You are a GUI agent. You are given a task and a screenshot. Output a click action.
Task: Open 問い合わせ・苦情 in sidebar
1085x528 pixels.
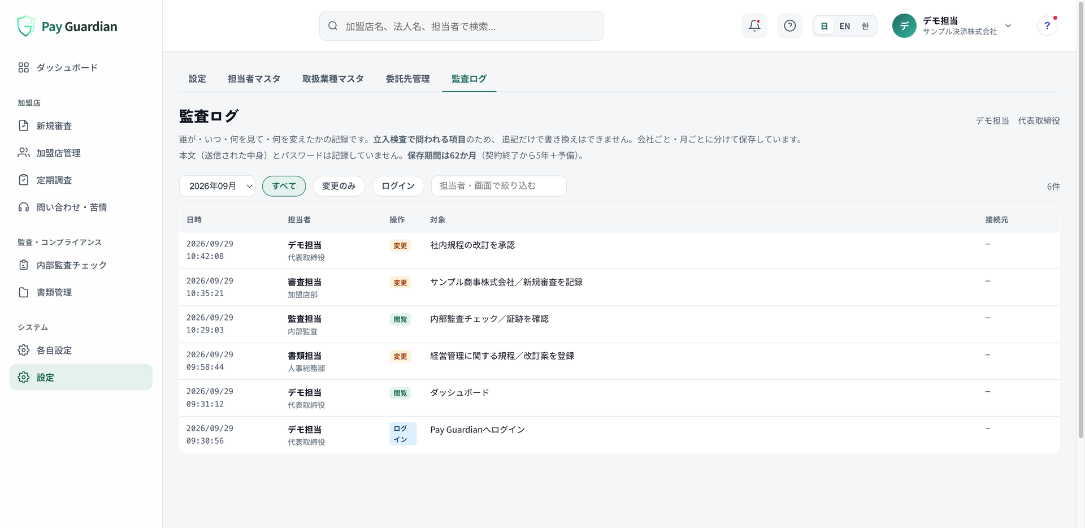click(81, 207)
